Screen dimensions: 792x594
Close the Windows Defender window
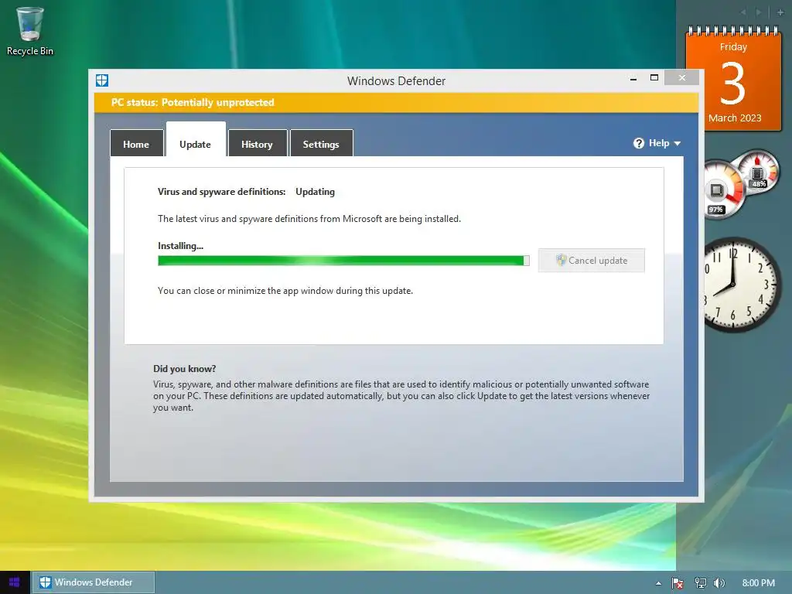[682, 77]
